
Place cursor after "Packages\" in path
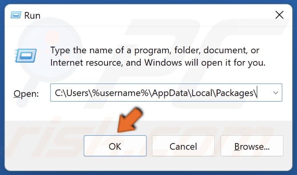click(x=257, y=93)
